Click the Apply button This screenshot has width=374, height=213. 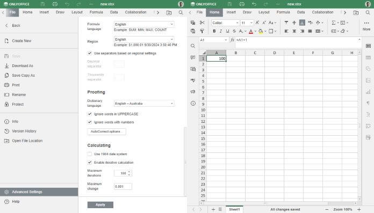click(100, 204)
